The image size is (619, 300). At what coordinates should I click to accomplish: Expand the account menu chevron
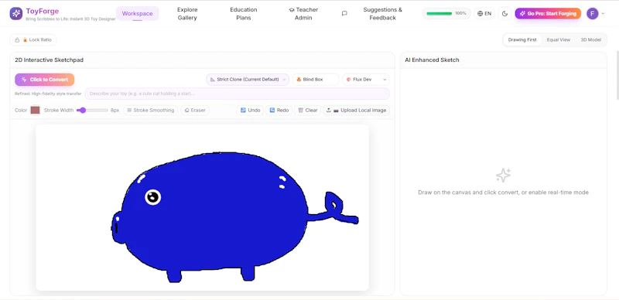pyautogui.click(x=603, y=13)
